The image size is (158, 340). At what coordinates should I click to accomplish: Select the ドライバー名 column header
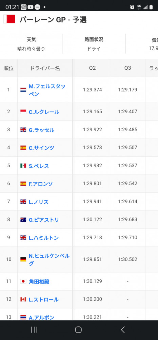pyautogui.click(x=45, y=68)
